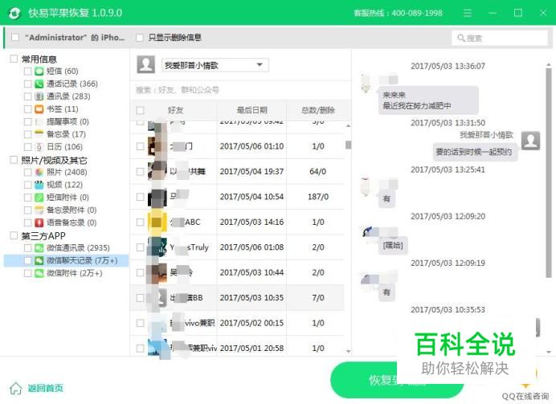The image size is (556, 404).
Task: Click the 照片 photos icon
Action: click(x=39, y=172)
